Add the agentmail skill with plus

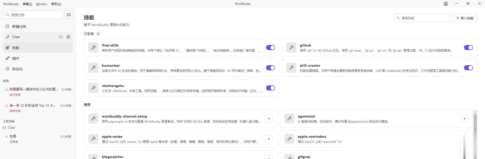coord(465,119)
